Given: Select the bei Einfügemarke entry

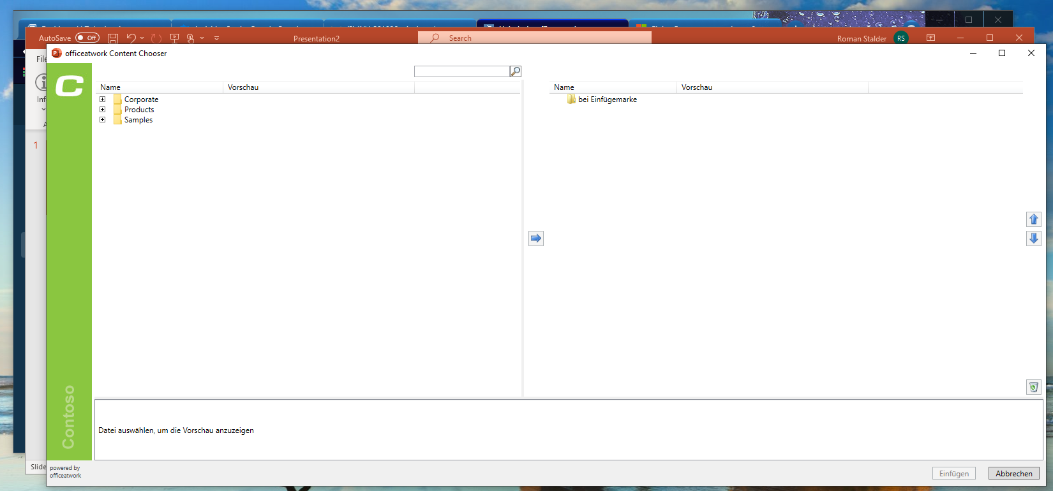Looking at the screenshot, I should 608,99.
